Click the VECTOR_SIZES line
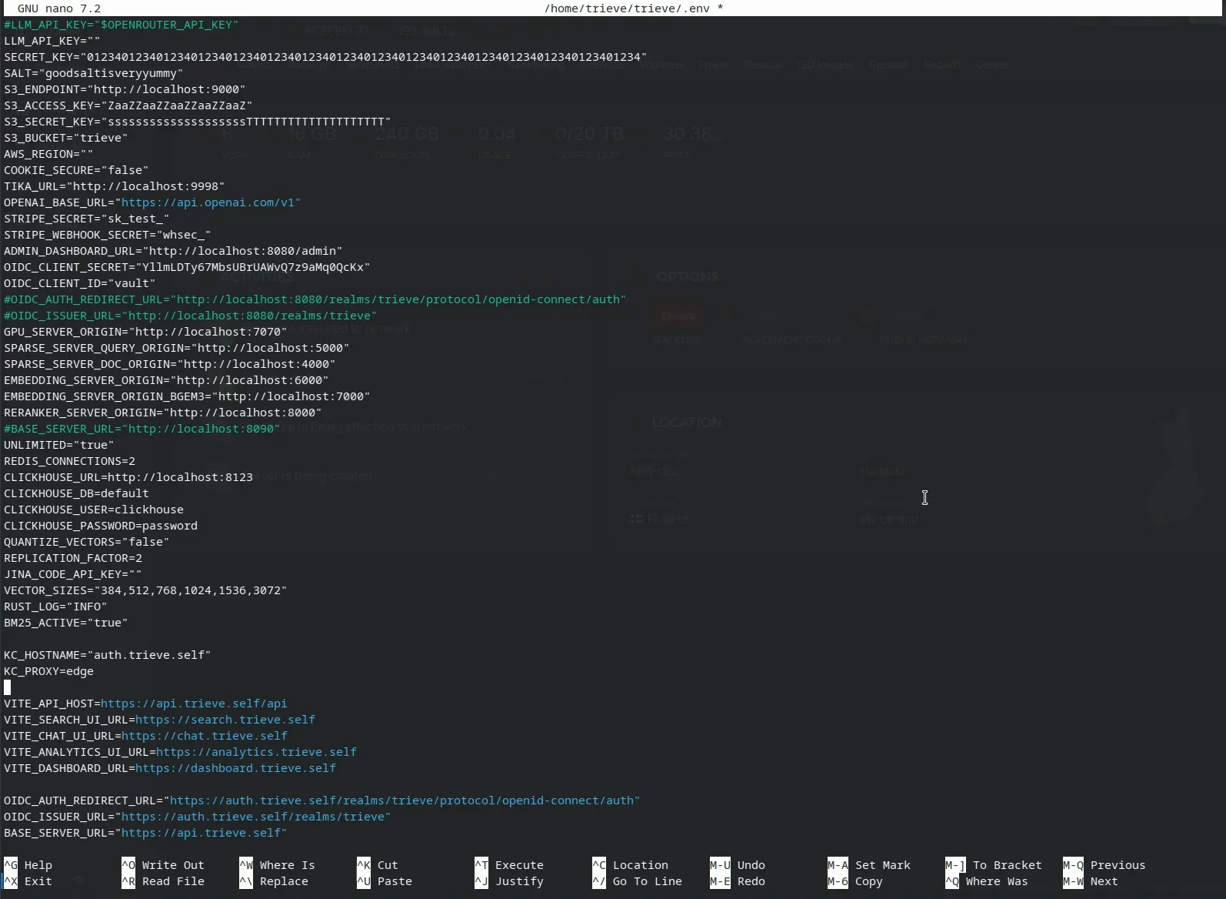The height and width of the screenshot is (899, 1226). (x=145, y=590)
